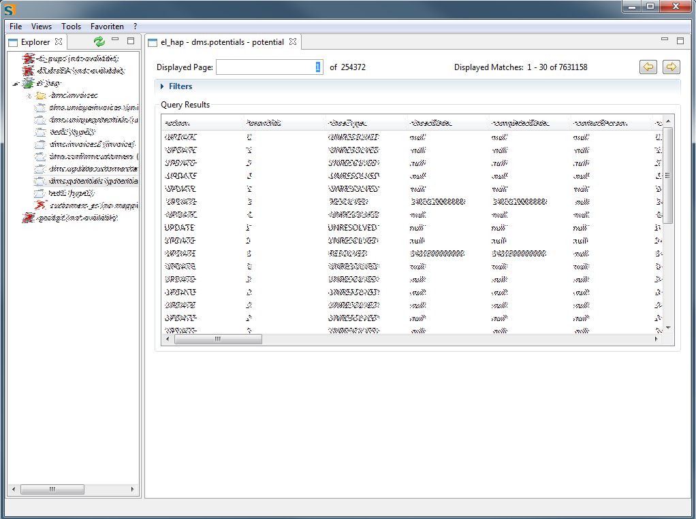The image size is (696, 519).
Task: Close the el_hap - dms.potentials tab
Action: (x=293, y=41)
